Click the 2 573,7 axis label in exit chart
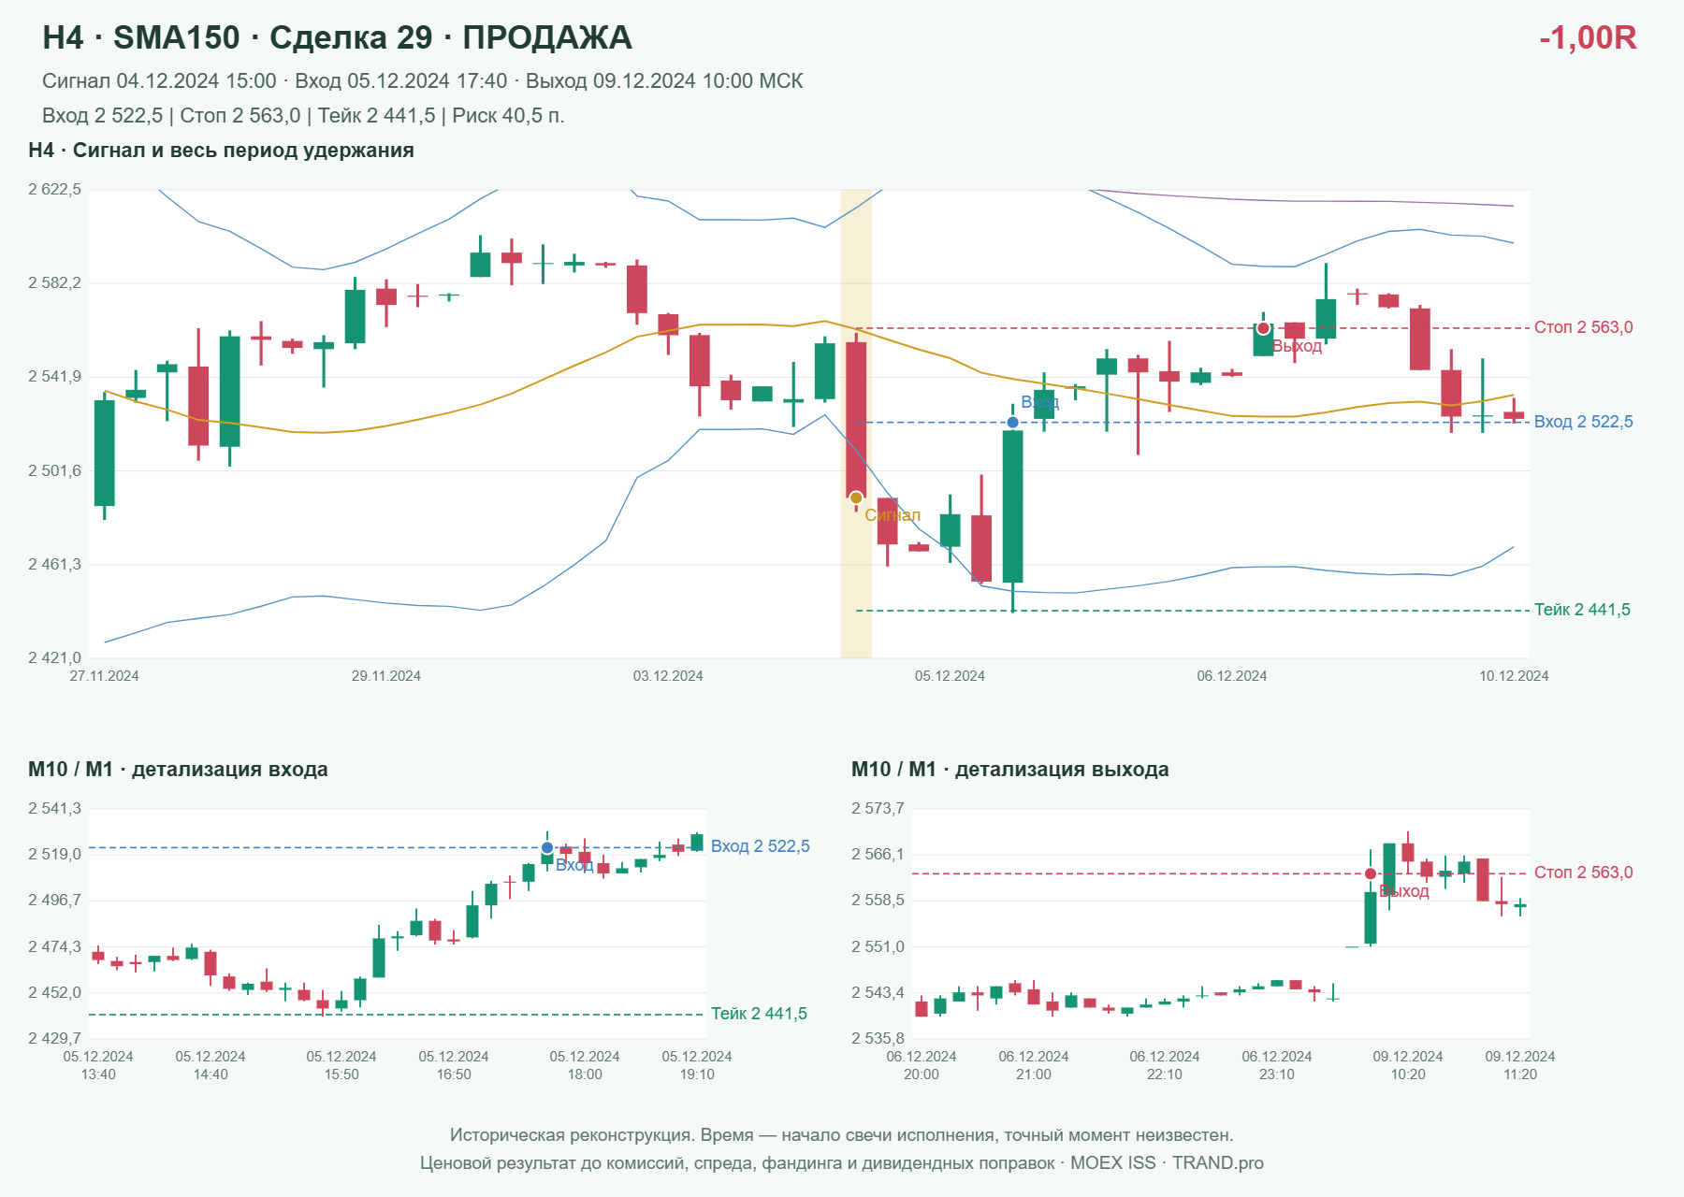The width and height of the screenshot is (1684, 1197). [878, 809]
